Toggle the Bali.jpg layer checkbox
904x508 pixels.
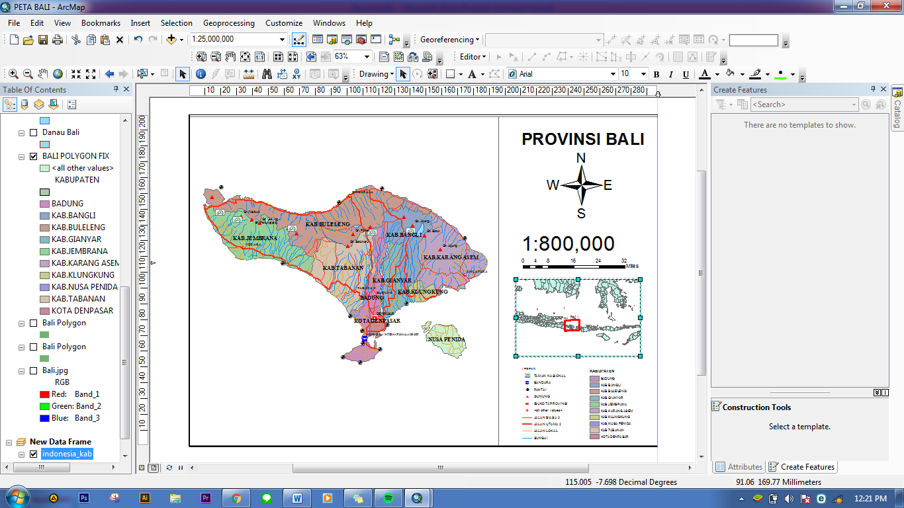34,370
